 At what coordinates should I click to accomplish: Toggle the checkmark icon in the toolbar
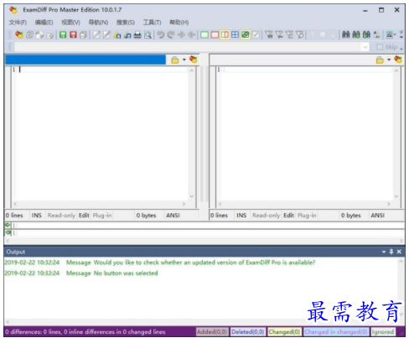coord(256,35)
